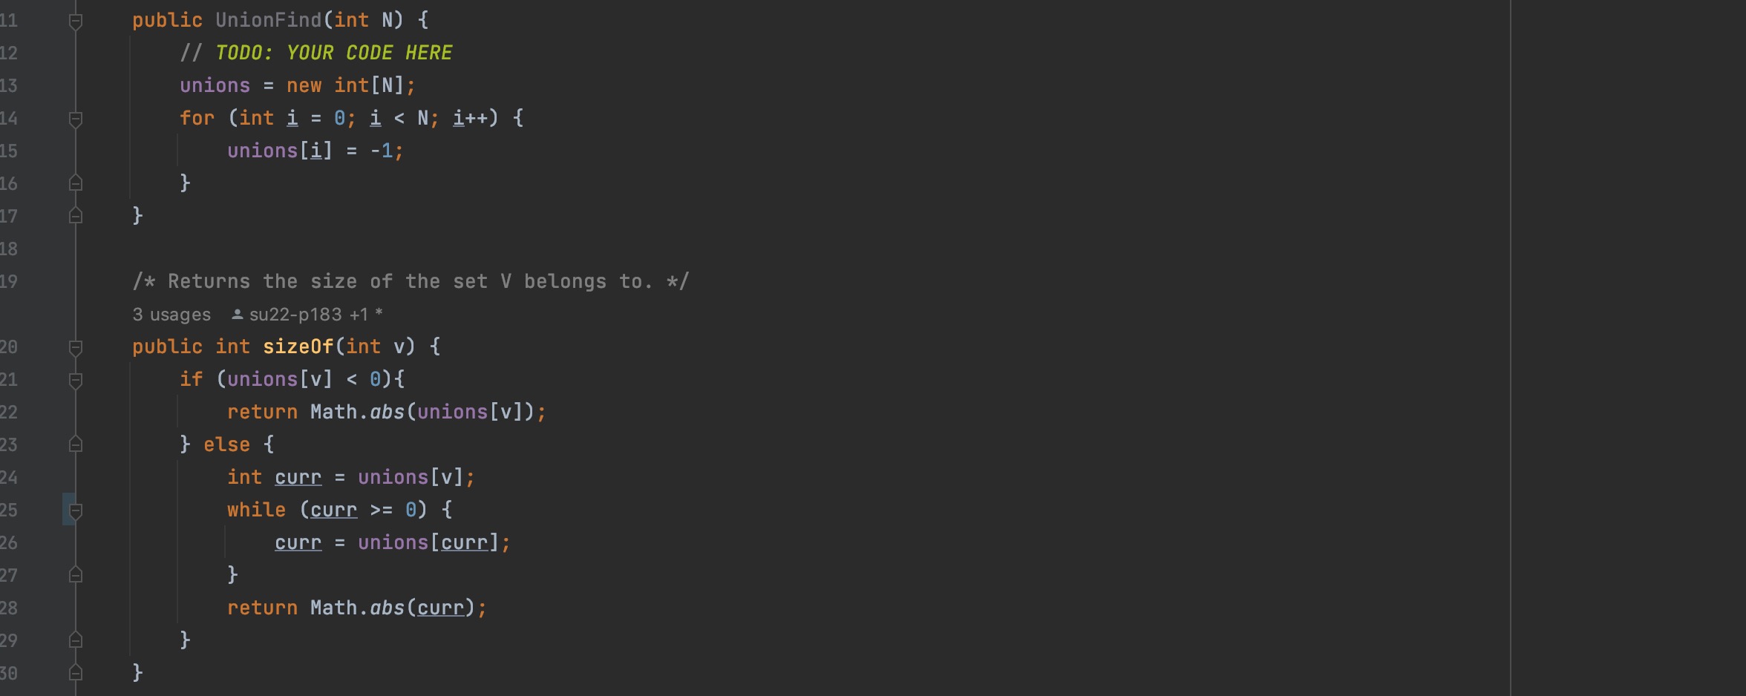
Task: Click the sizeOf method name
Action: 298,347
